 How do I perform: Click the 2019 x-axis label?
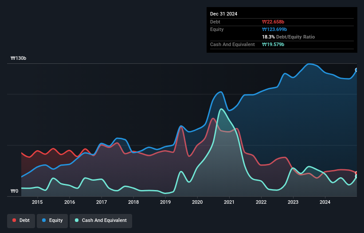[x=165, y=202]
